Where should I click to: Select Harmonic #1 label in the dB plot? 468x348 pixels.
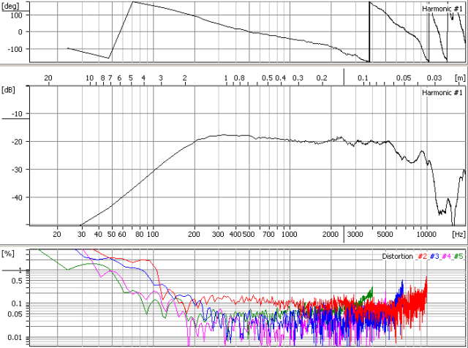coord(442,93)
